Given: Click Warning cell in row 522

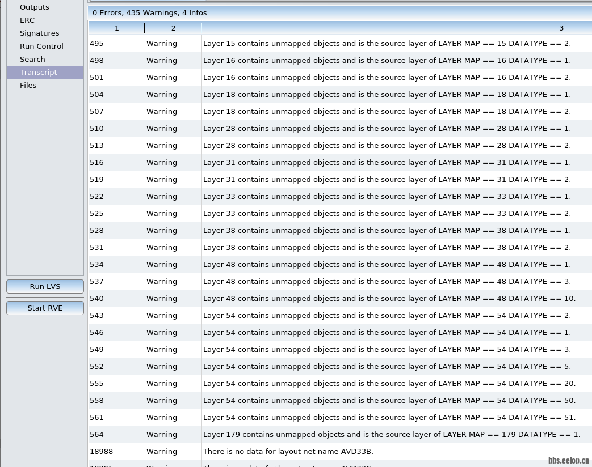Looking at the screenshot, I should pyautogui.click(x=162, y=197).
